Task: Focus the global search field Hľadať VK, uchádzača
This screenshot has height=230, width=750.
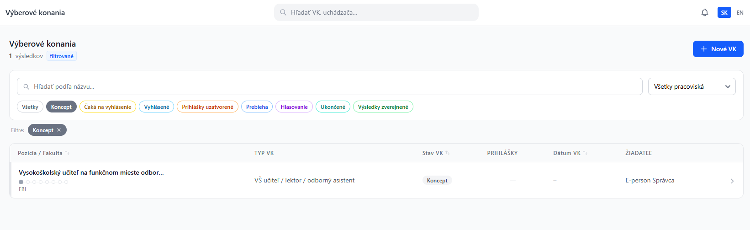Action: click(376, 12)
